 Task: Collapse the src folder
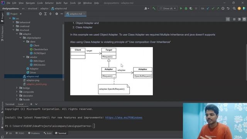click(10, 19)
